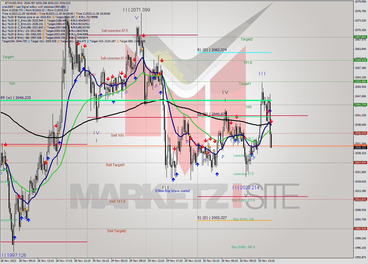Click the 'Point A:2018.775' info line
This screenshot has width=368, height=264.
(x=35, y=10)
